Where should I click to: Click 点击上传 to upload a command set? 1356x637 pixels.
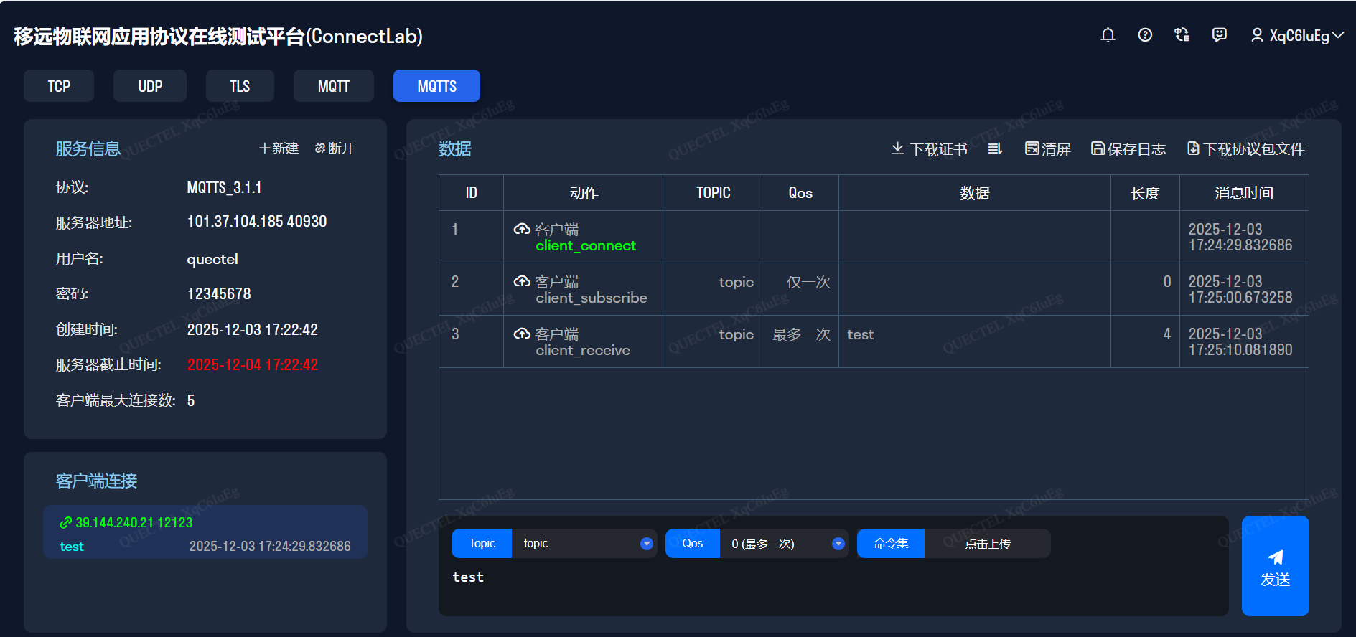[987, 544]
